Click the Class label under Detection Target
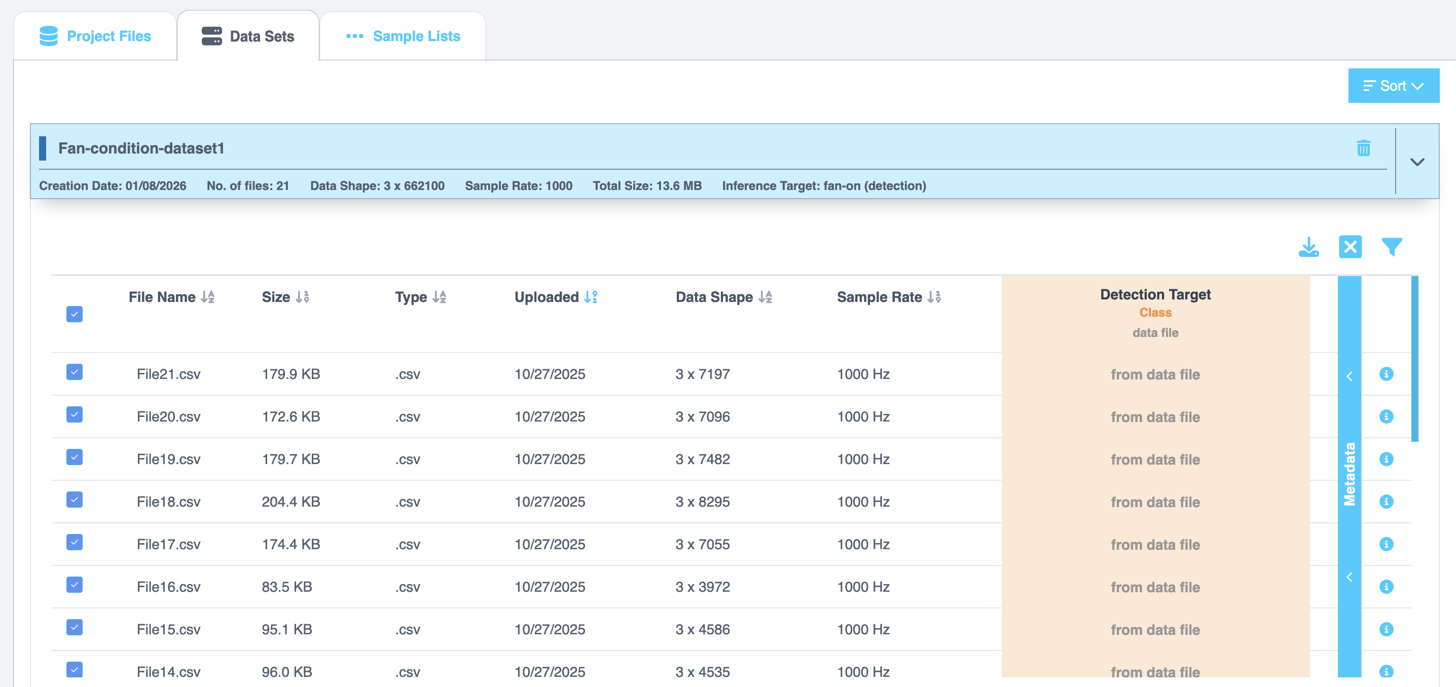The height and width of the screenshot is (687, 1456). (x=1155, y=313)
